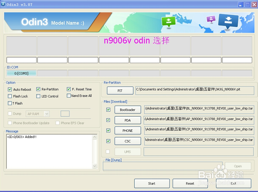Enable the T Flash checkbox
The width and height of the screenshot is (258, 192).
[10, 103]
